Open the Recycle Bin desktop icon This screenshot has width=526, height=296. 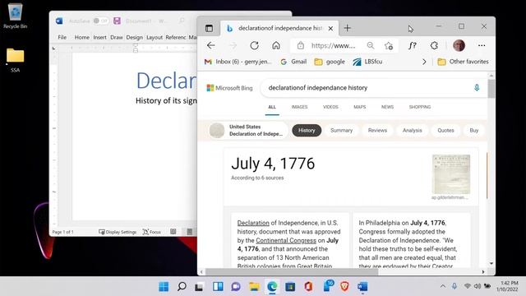pyautogui.click(x=15, y=16)
